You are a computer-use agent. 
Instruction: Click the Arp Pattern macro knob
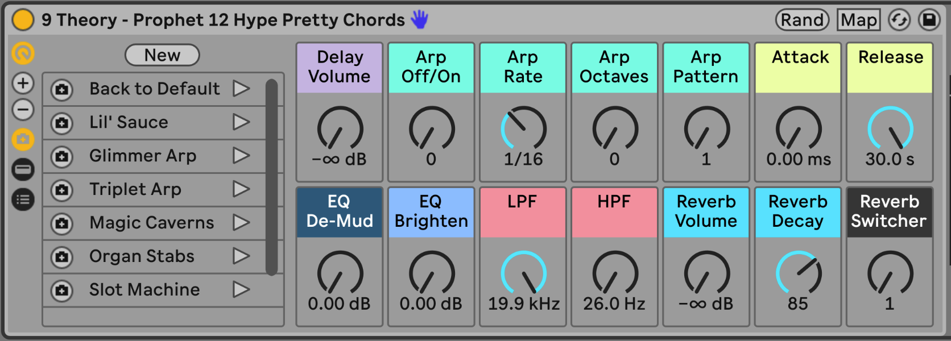(x=706, y=128)
